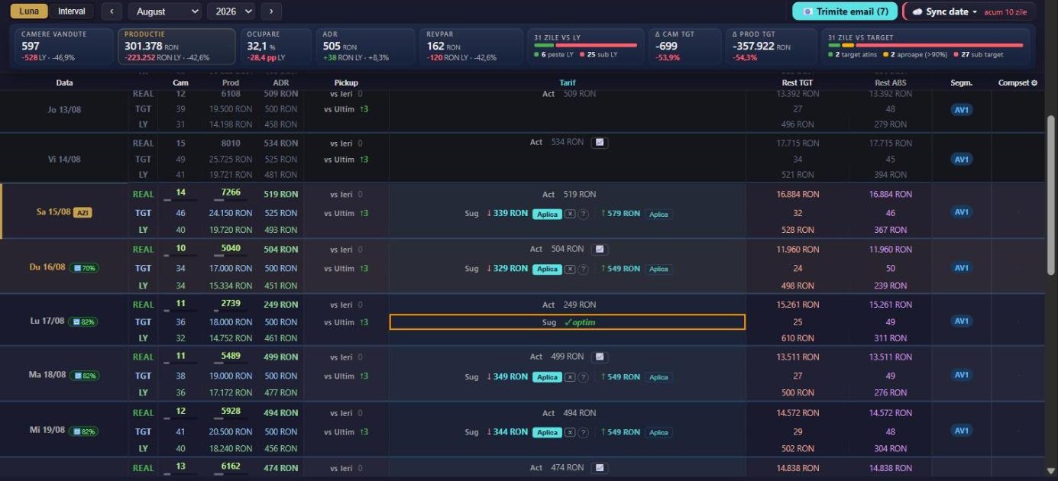Click the 70% badge on Du 16/08

point(84,268)
